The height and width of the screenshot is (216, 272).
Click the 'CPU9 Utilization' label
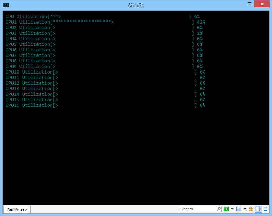[x=28, y=67]
